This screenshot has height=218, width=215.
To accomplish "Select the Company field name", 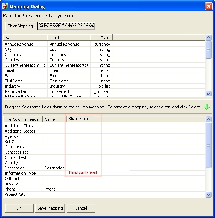I will (13, 55).
